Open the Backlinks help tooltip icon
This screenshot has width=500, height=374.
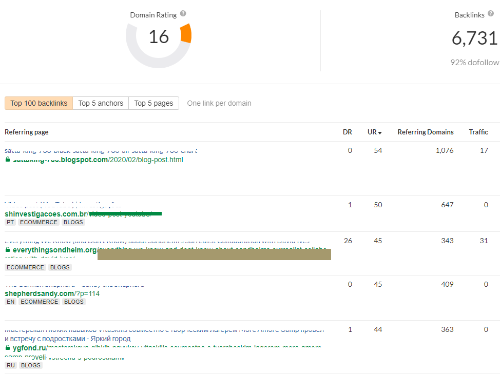491,13
